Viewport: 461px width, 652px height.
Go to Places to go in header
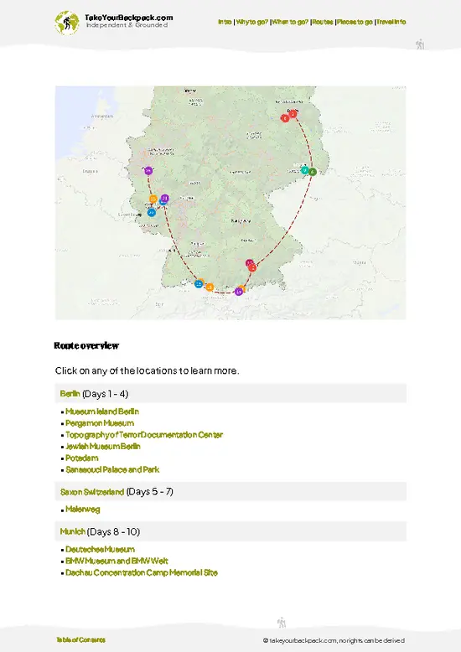point(355,22)
